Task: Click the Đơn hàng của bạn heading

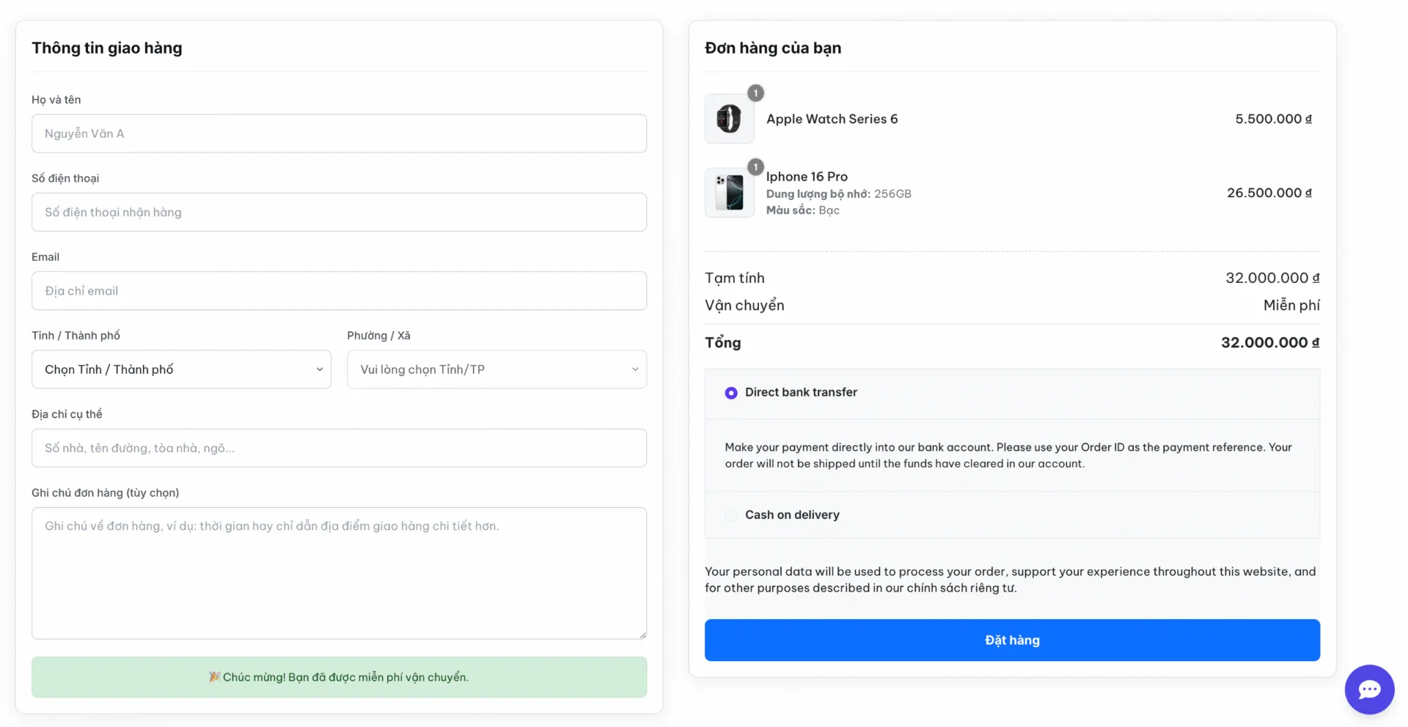Action: coord(772,48)
